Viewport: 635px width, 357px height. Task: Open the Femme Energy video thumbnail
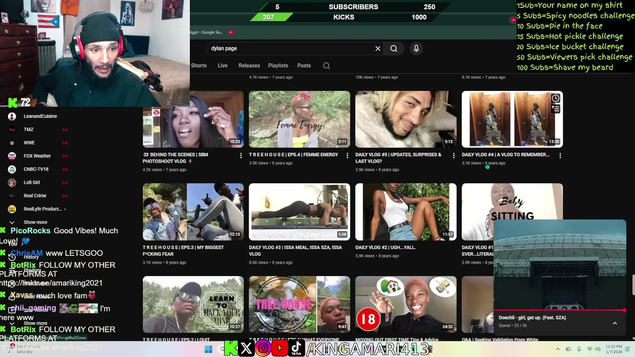(x=299, y=119)
